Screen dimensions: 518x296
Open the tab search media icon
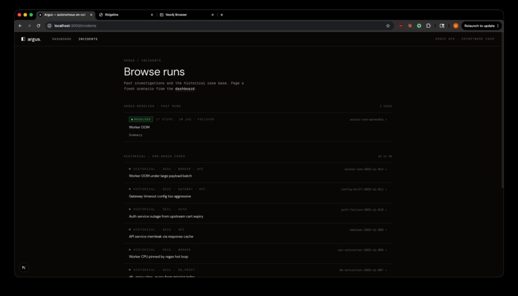442,26
